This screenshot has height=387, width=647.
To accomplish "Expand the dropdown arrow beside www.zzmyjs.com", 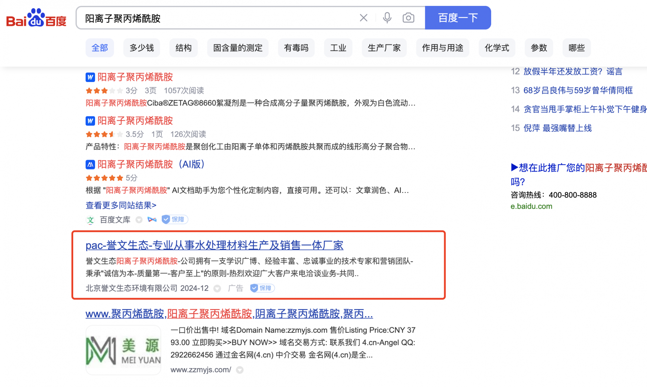I will pyautogui.click(x=240, y=370).
